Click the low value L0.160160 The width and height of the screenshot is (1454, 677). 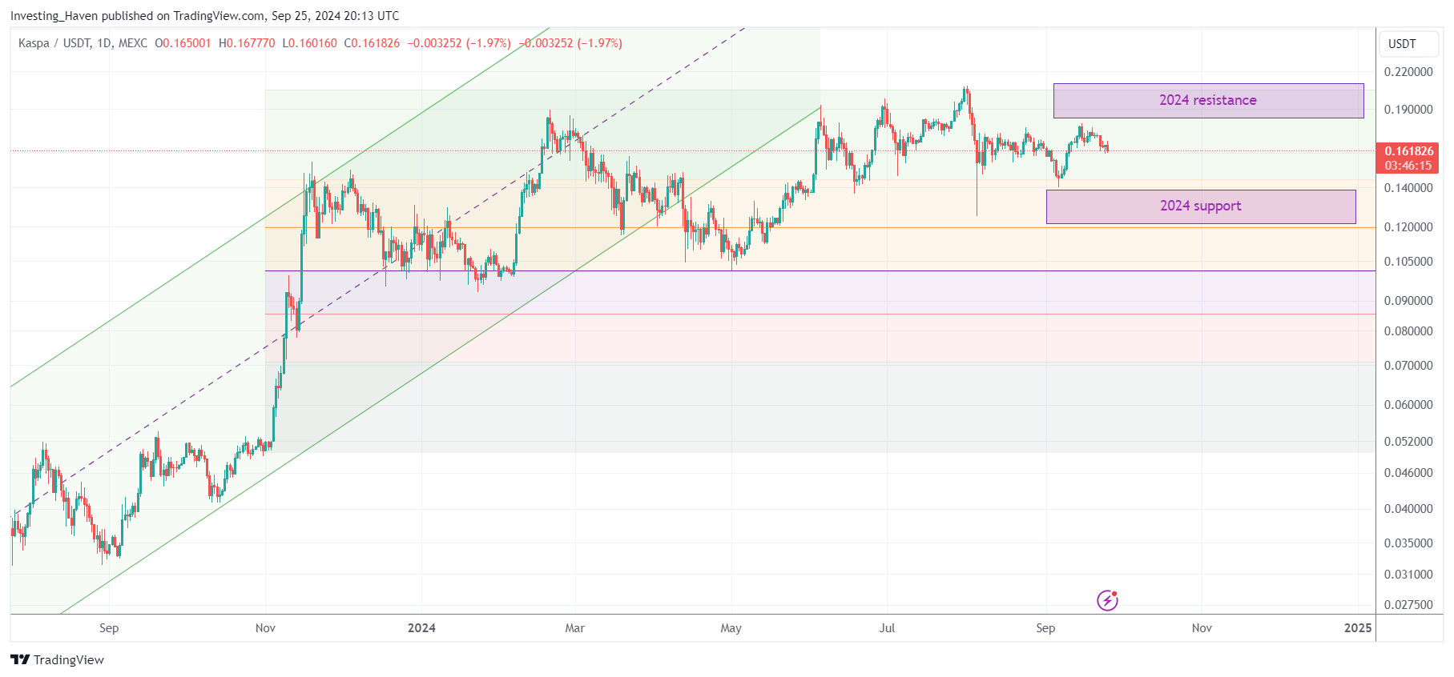[x=310, y=43]
